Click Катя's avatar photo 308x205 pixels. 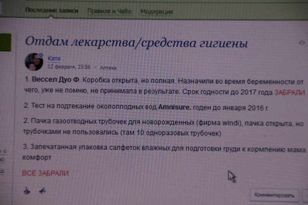tap(34, 62)
